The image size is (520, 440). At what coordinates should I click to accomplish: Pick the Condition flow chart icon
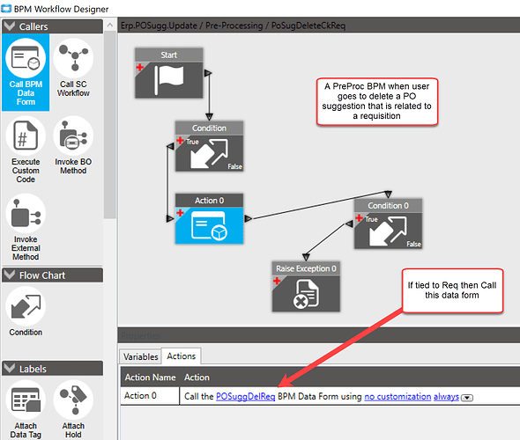point(26,312)
